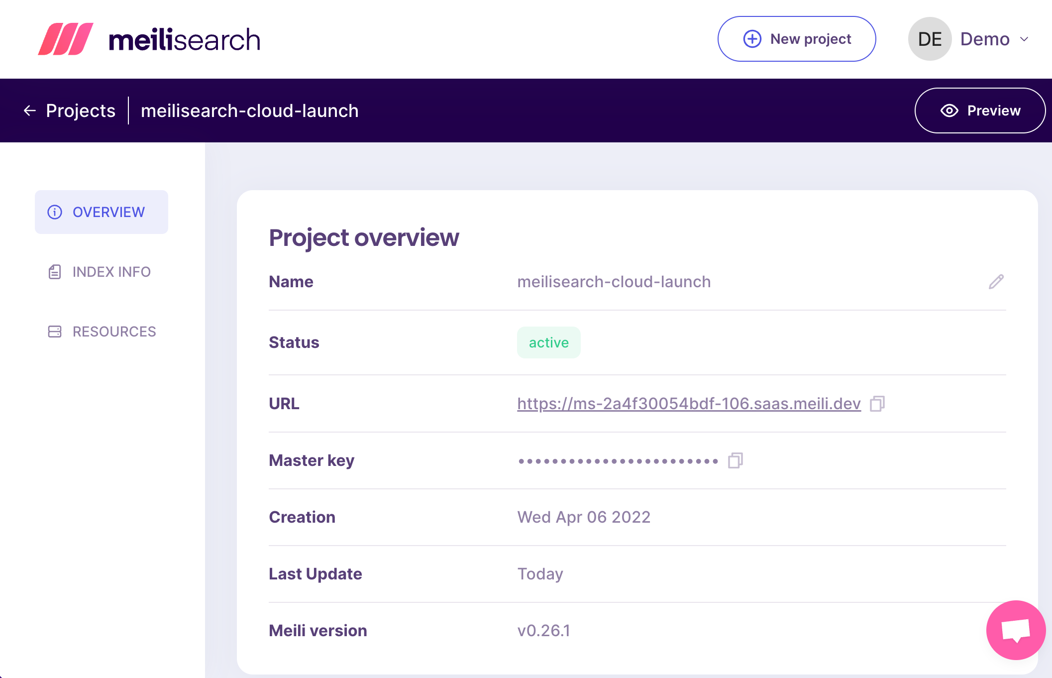Click the Preview button
The image size is (1052, 678).
tap(980, 111)
